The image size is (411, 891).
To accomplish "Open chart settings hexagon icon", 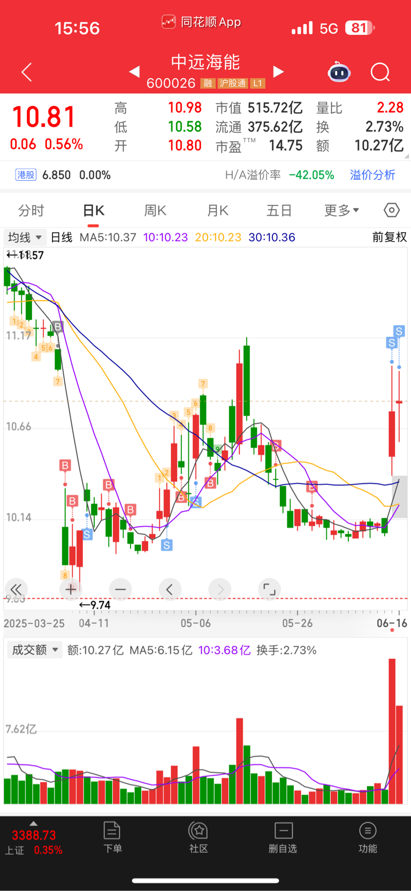I will [x=392, y=210].
